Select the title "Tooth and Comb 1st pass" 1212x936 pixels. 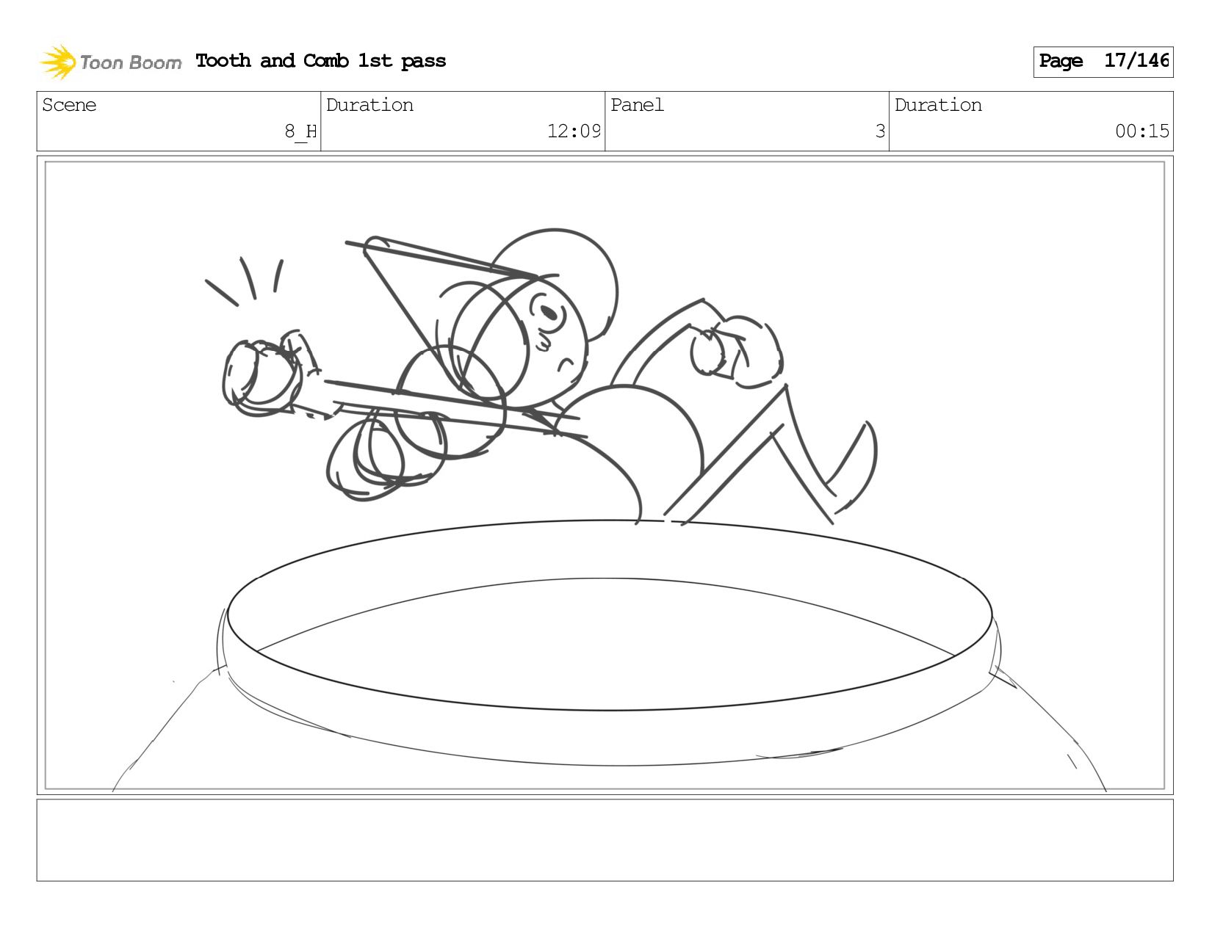click(321, 61)
